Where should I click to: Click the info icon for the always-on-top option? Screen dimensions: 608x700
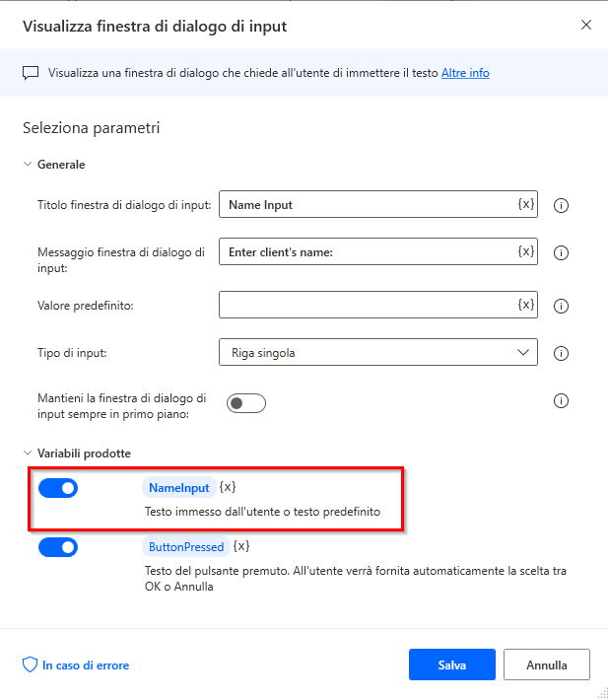562,400
